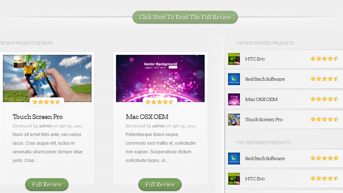
Task: Click the 'Pellentesque libero neque' excerpt
Action: 161,148
